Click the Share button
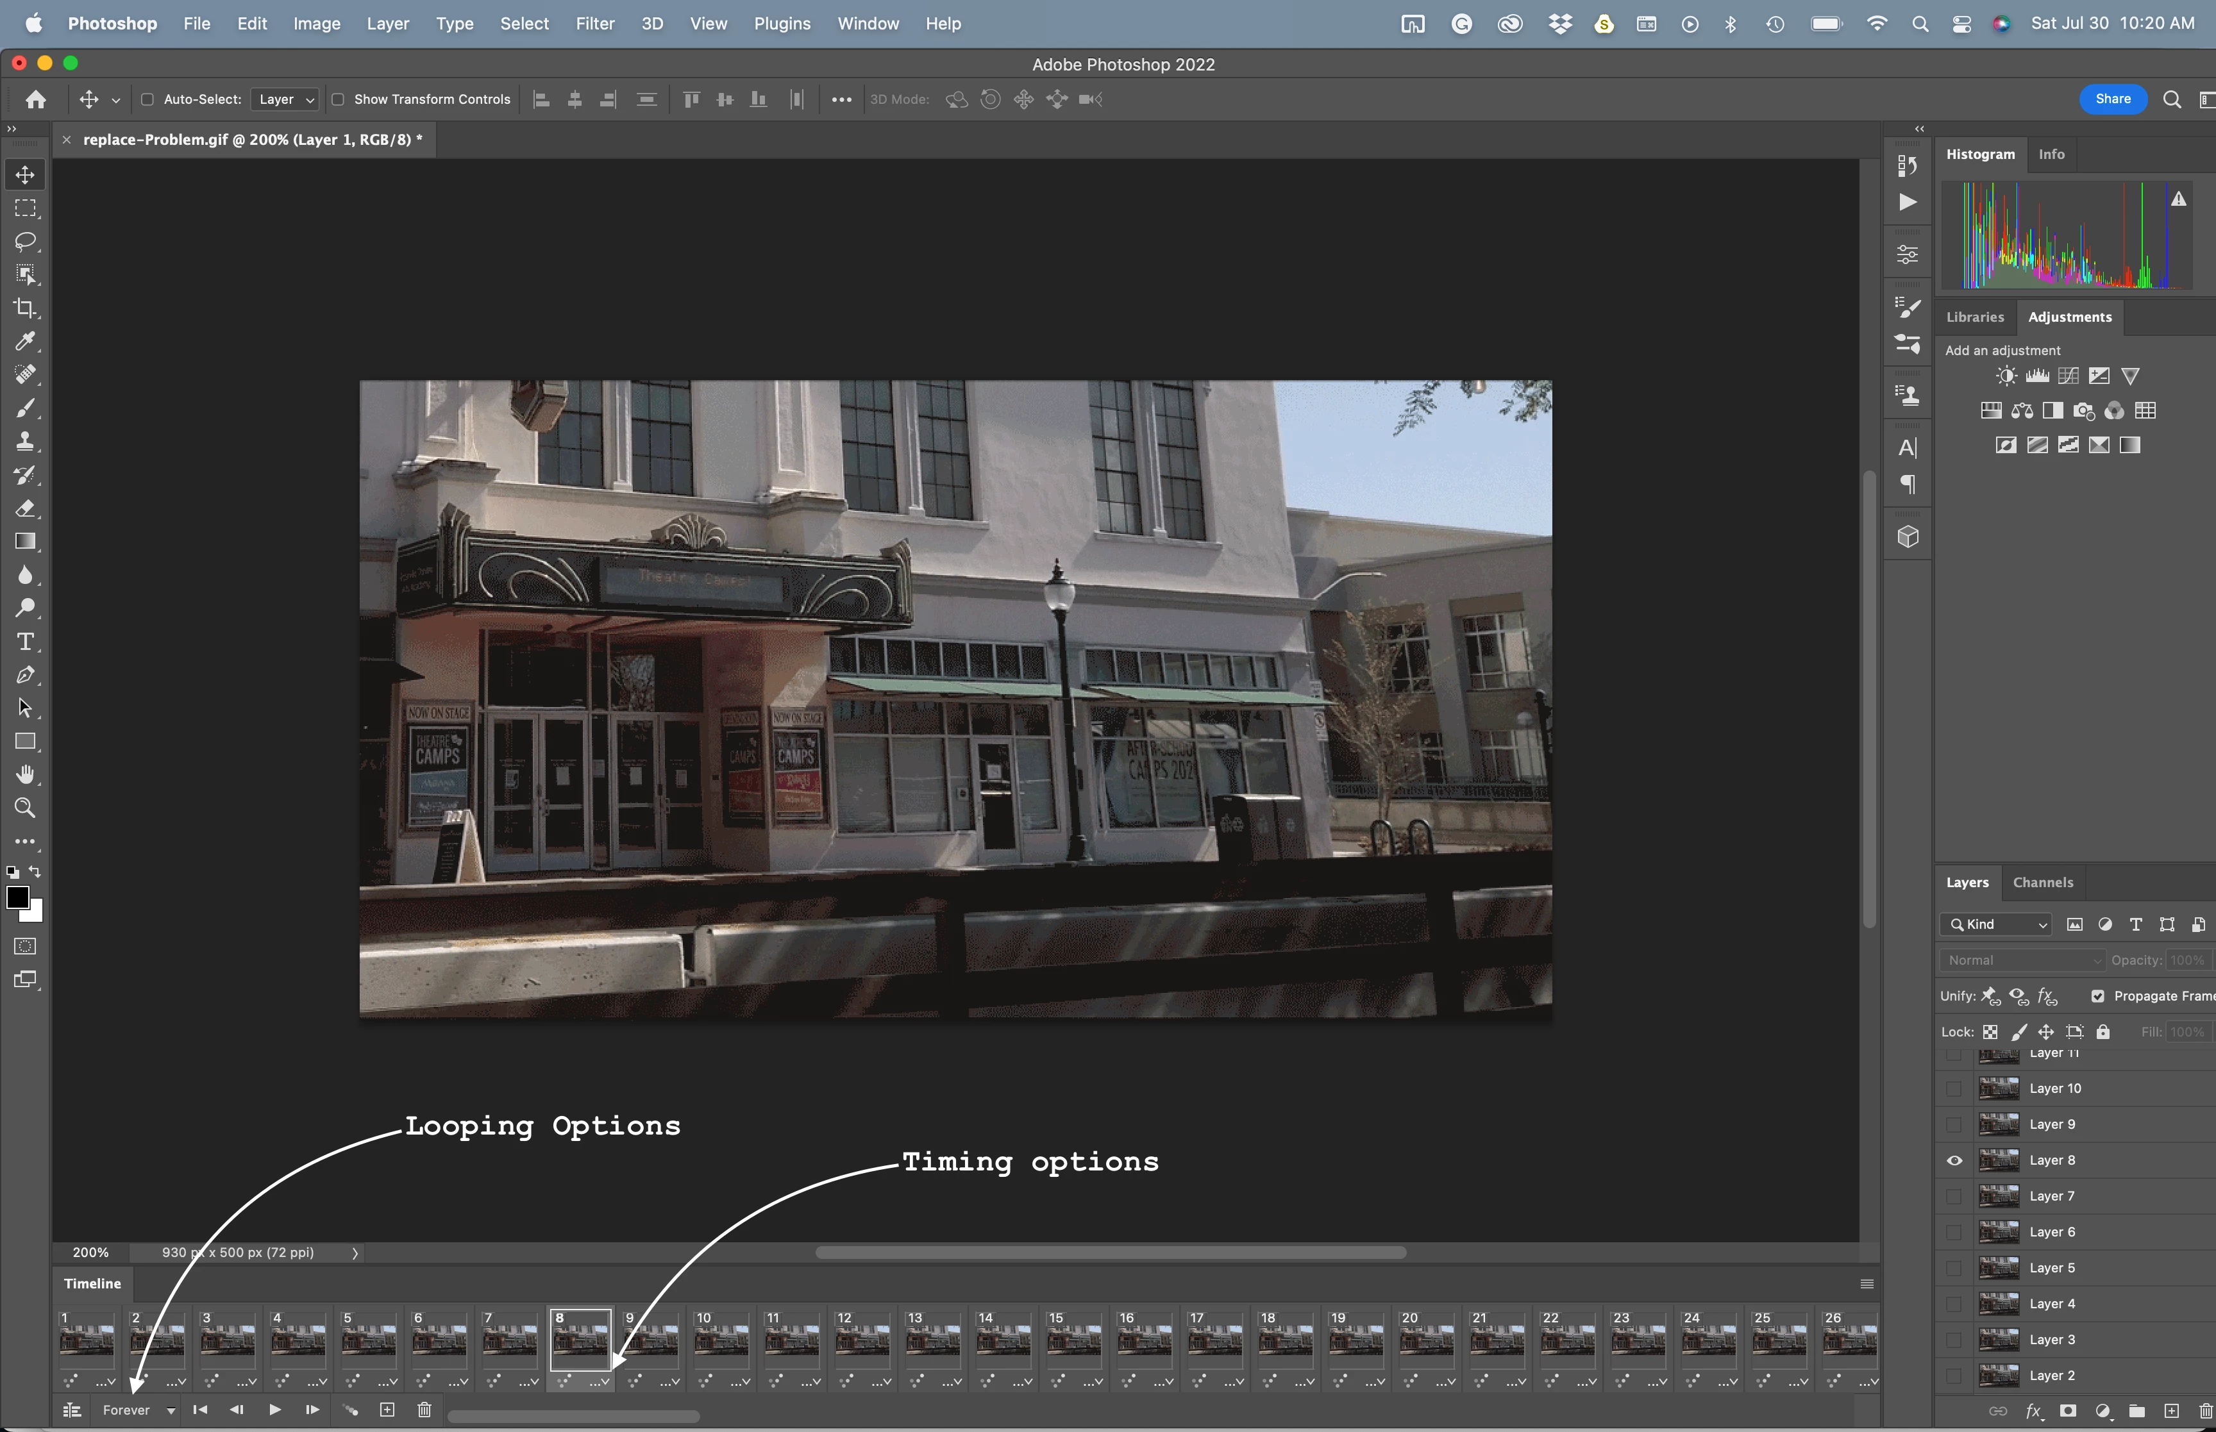The height and width of the screenshot is (1432, 2216). click(x=2112, y=99)
